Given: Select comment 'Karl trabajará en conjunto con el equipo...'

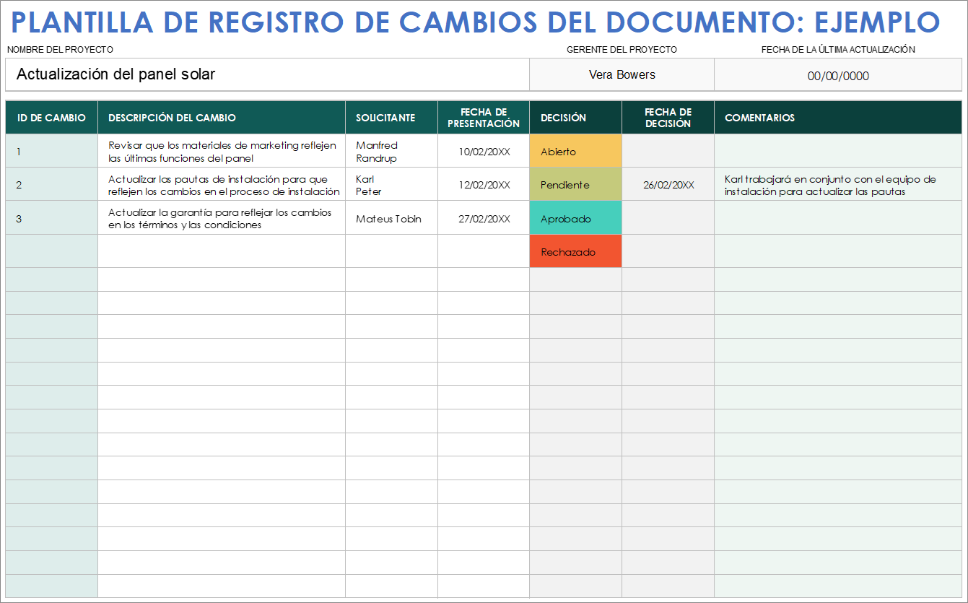Looking at the screenshot, I should coord(838,185).
